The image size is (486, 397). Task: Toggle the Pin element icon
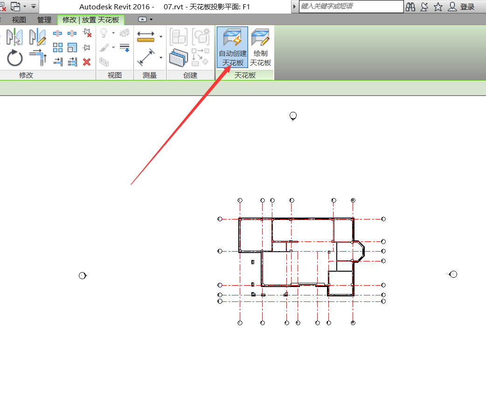[x=87, y=48]
